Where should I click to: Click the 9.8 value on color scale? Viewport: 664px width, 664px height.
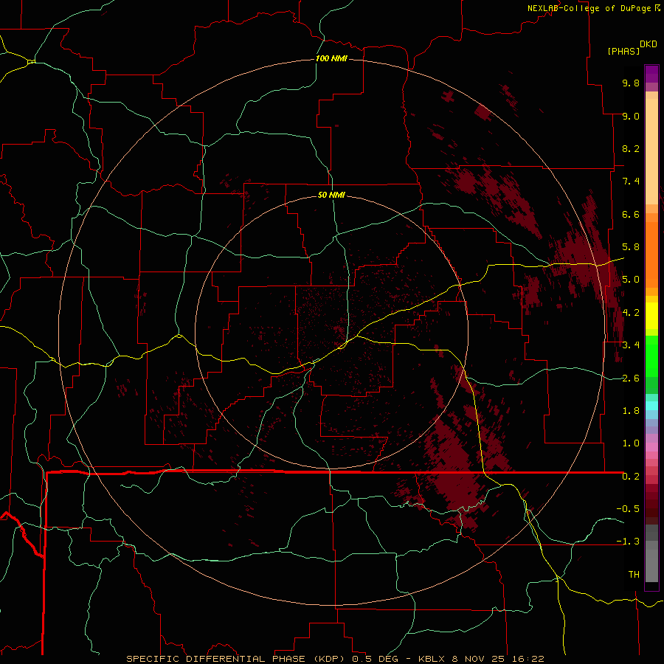[631, 83]
